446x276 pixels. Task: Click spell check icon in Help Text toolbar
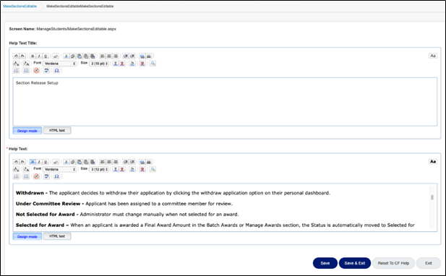[x=46, y=176]
